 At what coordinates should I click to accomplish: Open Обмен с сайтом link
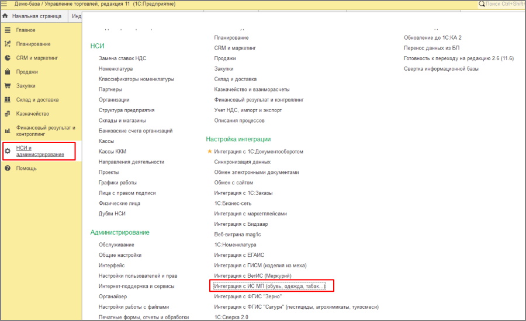[x=233, y=183]
